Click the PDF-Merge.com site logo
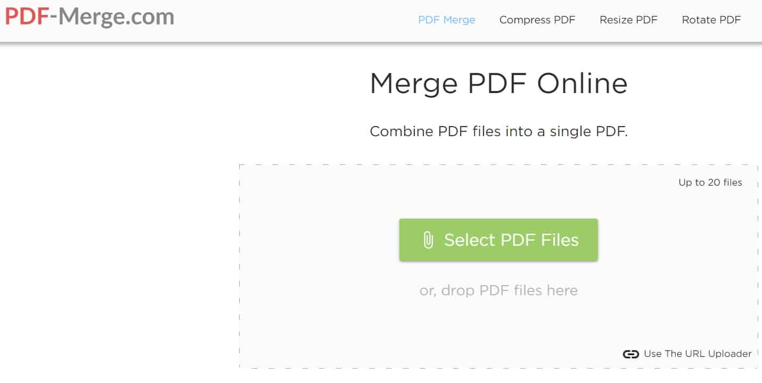This screenshot has height=383, width=762. (89, 18)
